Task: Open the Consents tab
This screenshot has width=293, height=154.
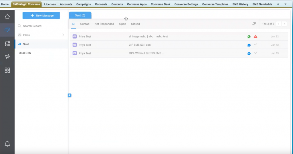Action: (x=101, y=4)
